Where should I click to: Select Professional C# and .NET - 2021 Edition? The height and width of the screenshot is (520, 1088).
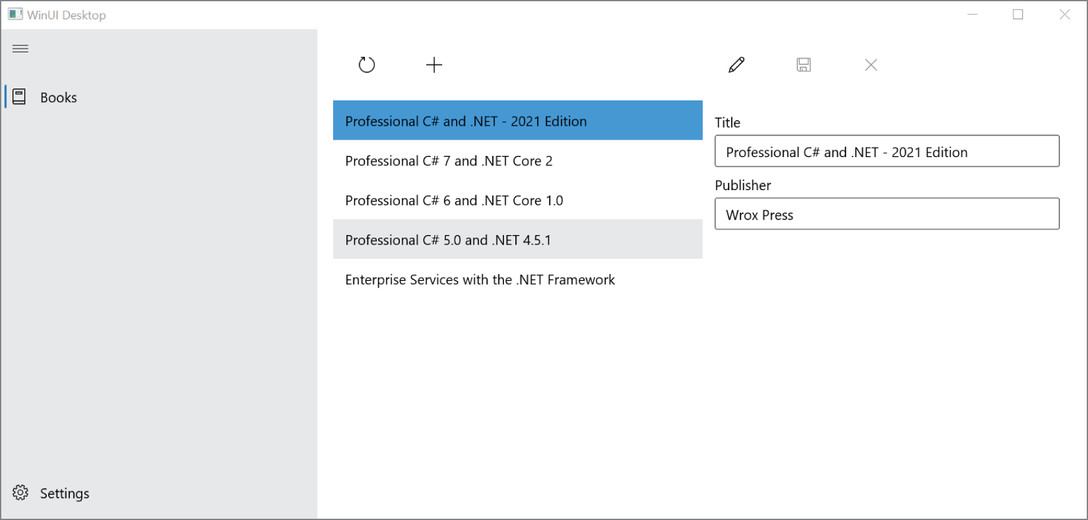(x=517, y=121)
